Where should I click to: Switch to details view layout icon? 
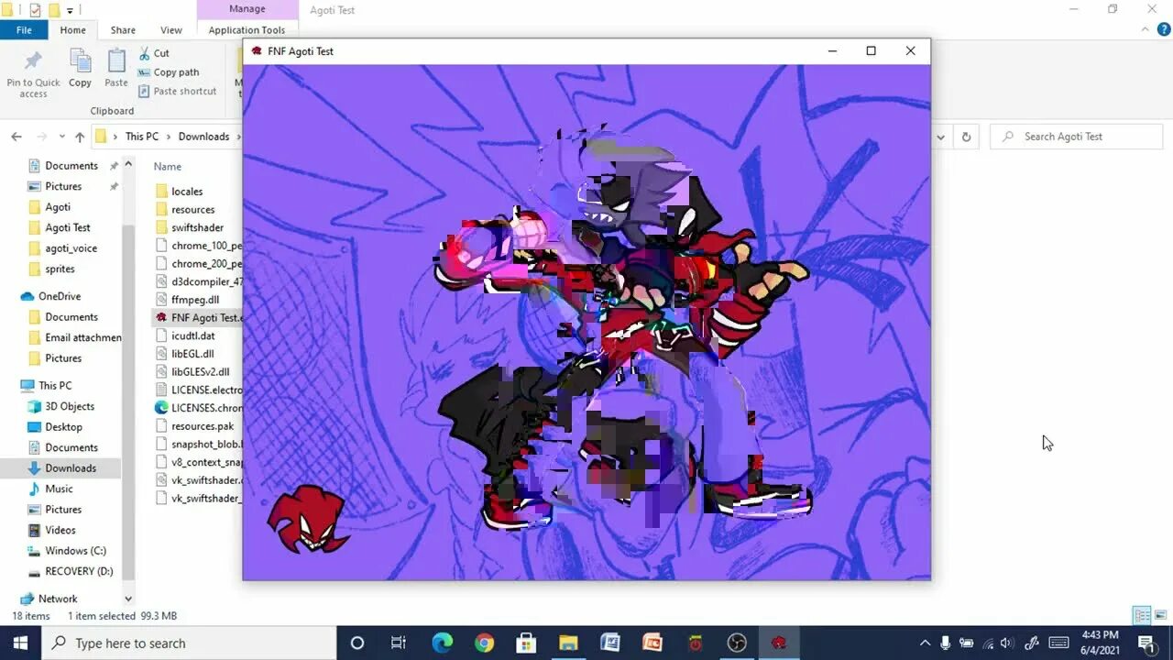pos(1142,615)
